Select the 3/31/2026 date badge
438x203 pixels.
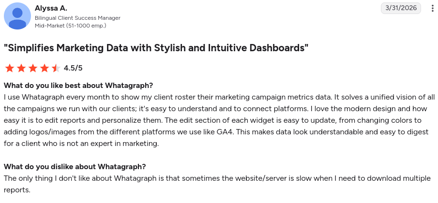[x=401, y=8]
